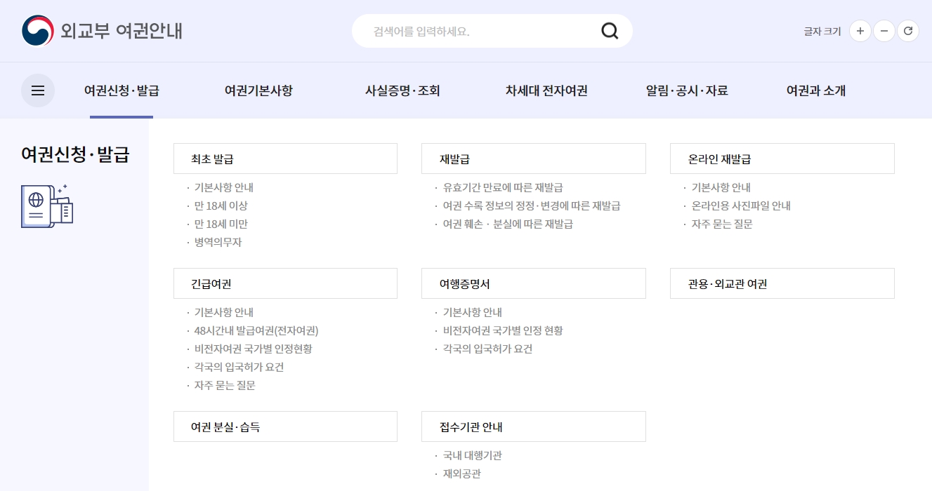Open the hamburger menu icon
The width and height of the screenshot is (932, 491).
pyautogui.click(x=37, y=90)
